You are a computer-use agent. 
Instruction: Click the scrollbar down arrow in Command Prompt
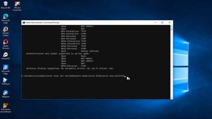tap(172, 98)
